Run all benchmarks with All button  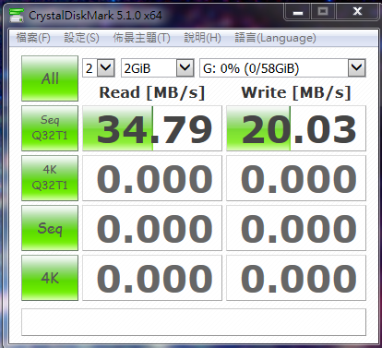(50, 78)
